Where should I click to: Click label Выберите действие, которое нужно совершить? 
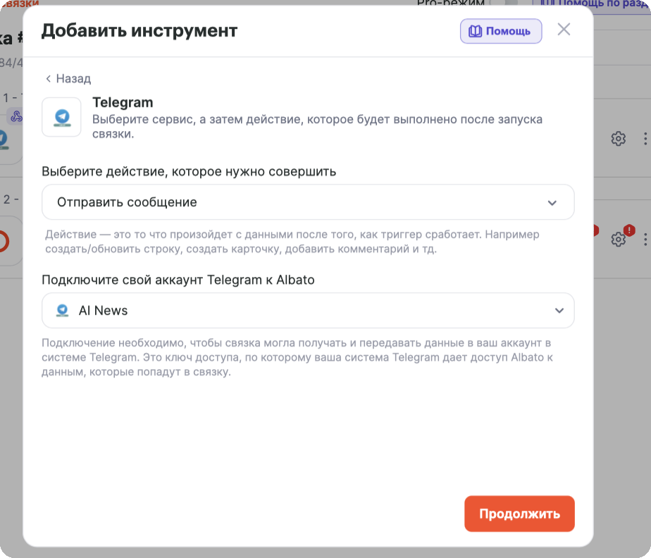coord(189,171)
